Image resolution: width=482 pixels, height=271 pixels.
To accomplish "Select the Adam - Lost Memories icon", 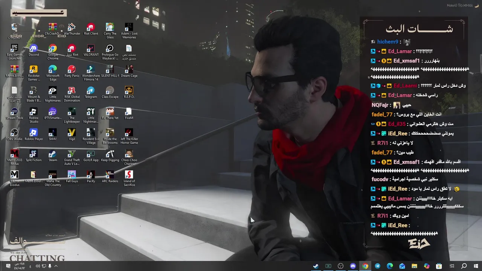I will click(129, 31).
